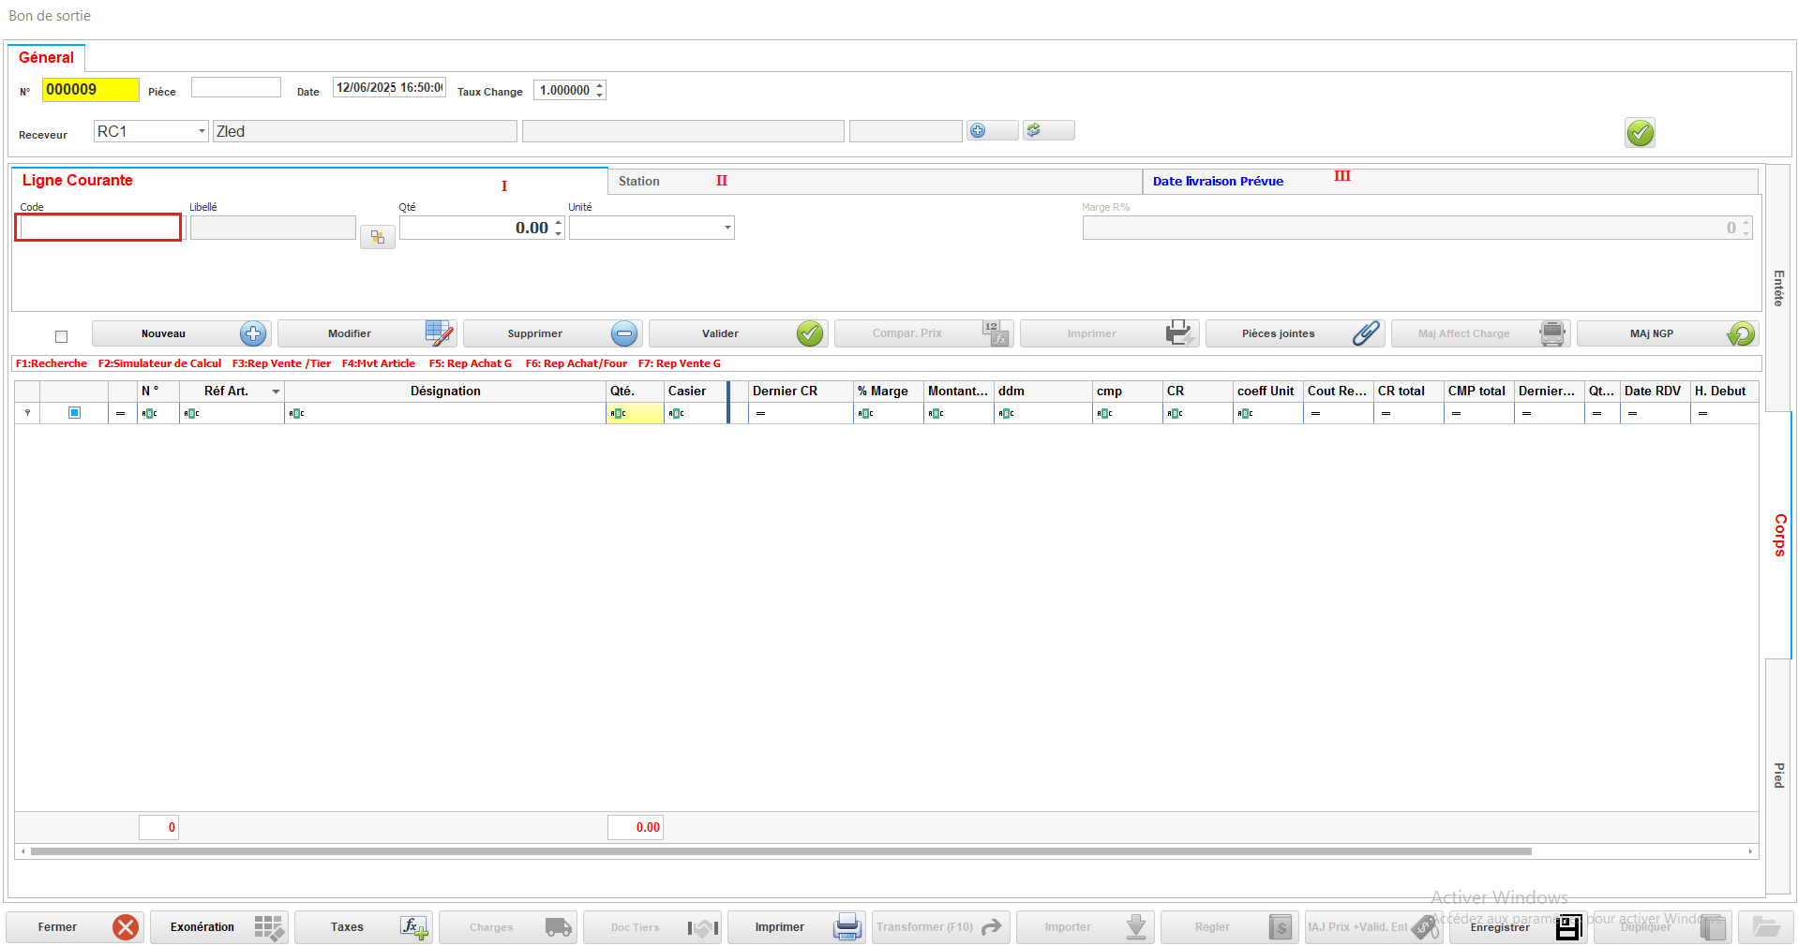The width and height of the screenshot is (1798, 946).
Task: Open the Unité dropdown list
Action: (727, 228)
